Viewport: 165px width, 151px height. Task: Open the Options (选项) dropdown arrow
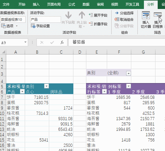pos(17,26)
